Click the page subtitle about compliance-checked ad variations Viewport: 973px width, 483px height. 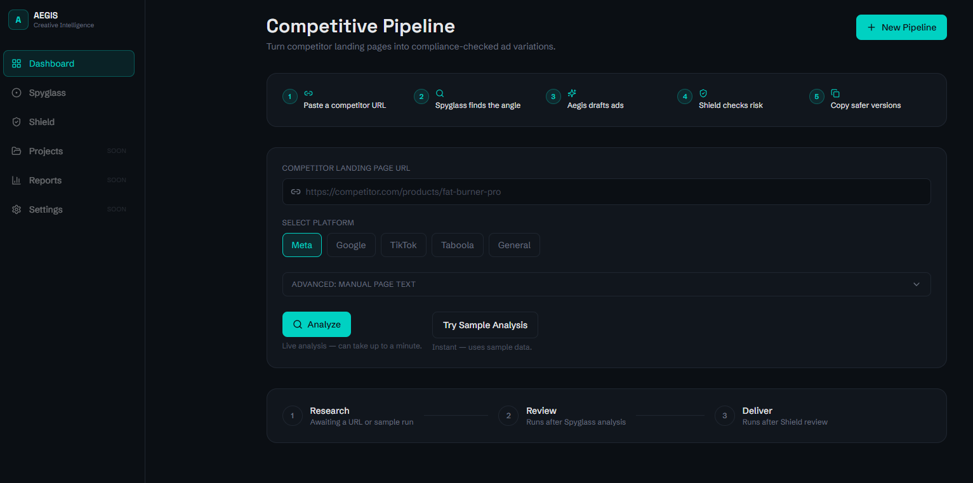[411, 47]
